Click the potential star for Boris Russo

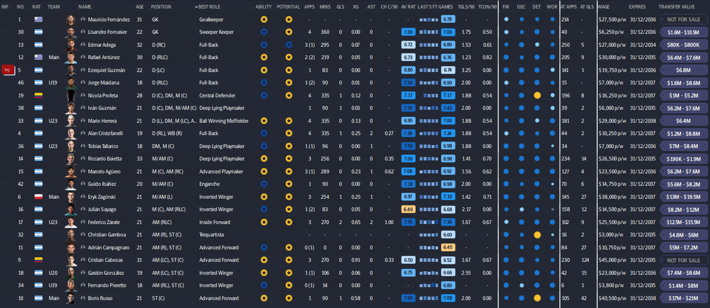click(289, 298)
